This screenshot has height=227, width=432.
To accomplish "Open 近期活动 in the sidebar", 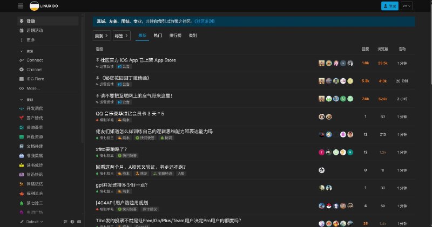I will point(48,30).
